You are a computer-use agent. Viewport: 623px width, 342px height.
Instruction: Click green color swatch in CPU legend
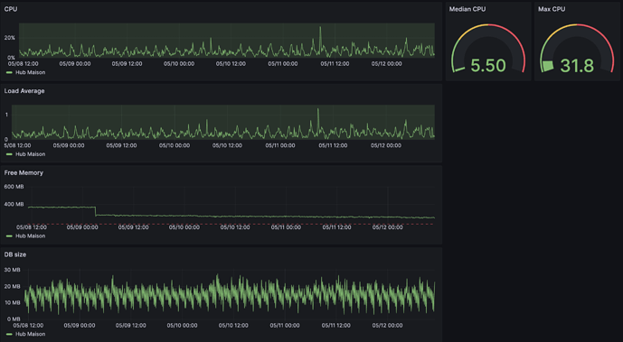pyautogui.click(x=9, y=72)
